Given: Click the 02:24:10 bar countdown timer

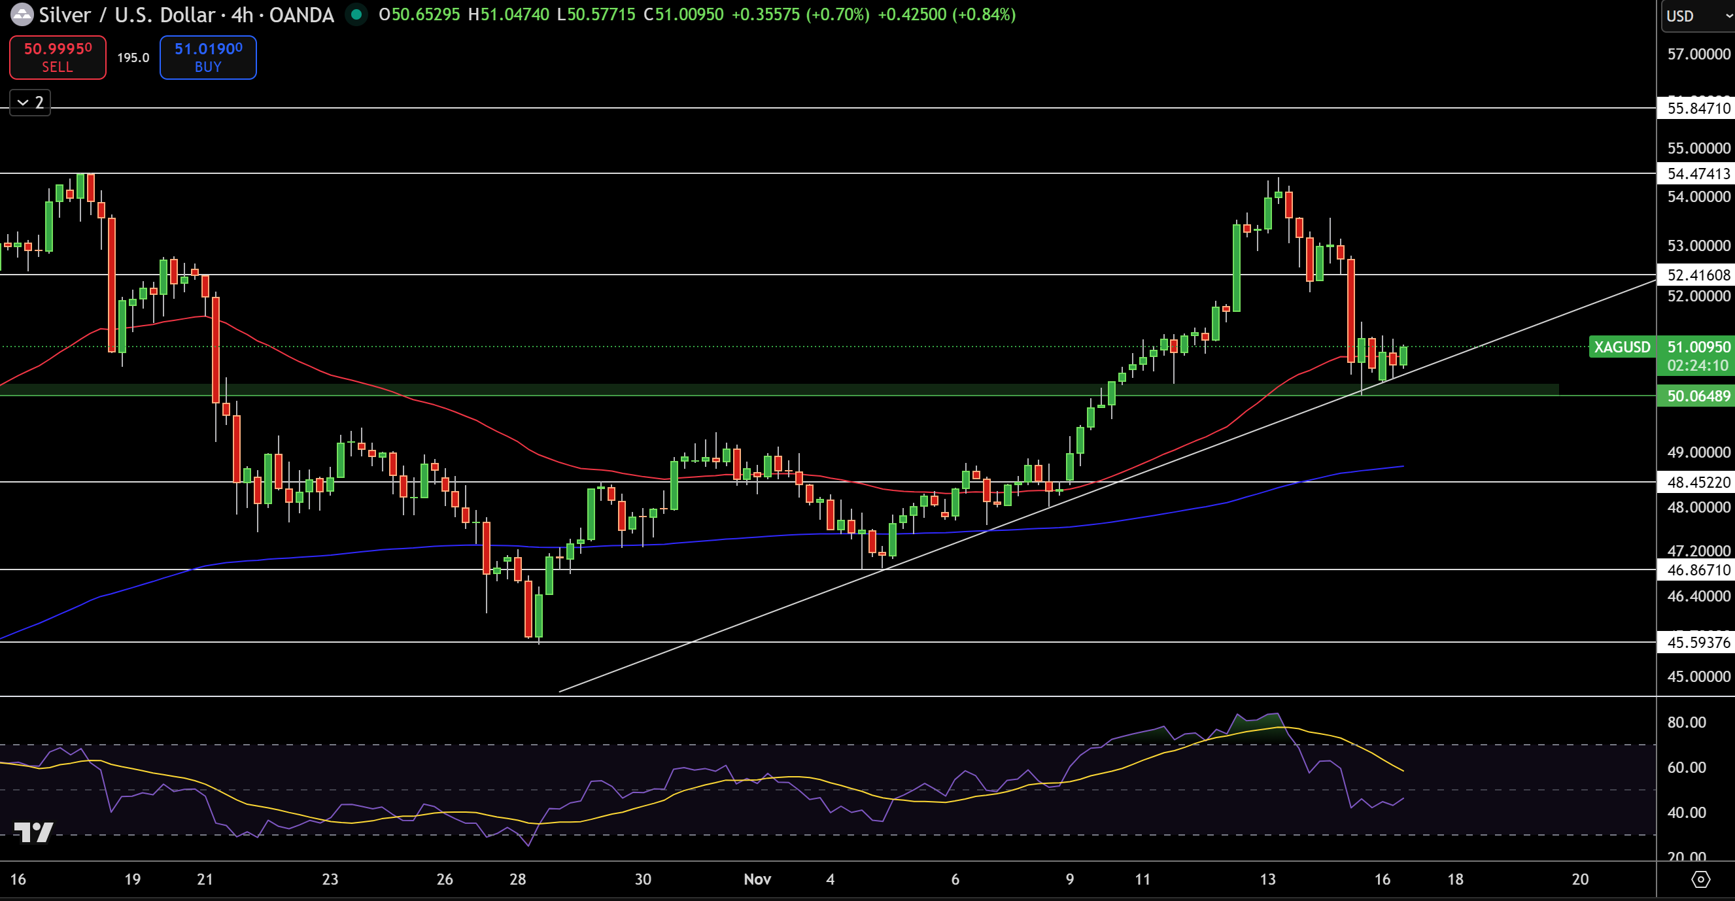Looking at the screenshot, I should (1695, 365).
